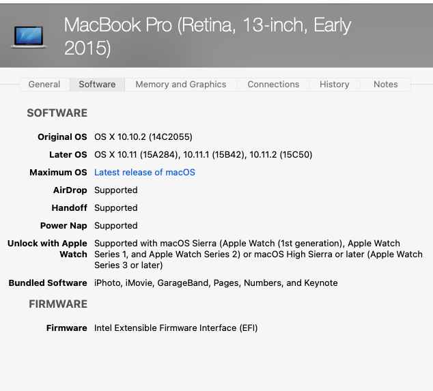The image size is (433, 391).
Task: Click the MacBook Pro laptop icon
Action: click(29, 37)
